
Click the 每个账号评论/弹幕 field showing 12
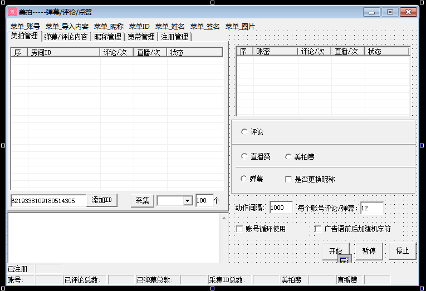pos(372,208)
